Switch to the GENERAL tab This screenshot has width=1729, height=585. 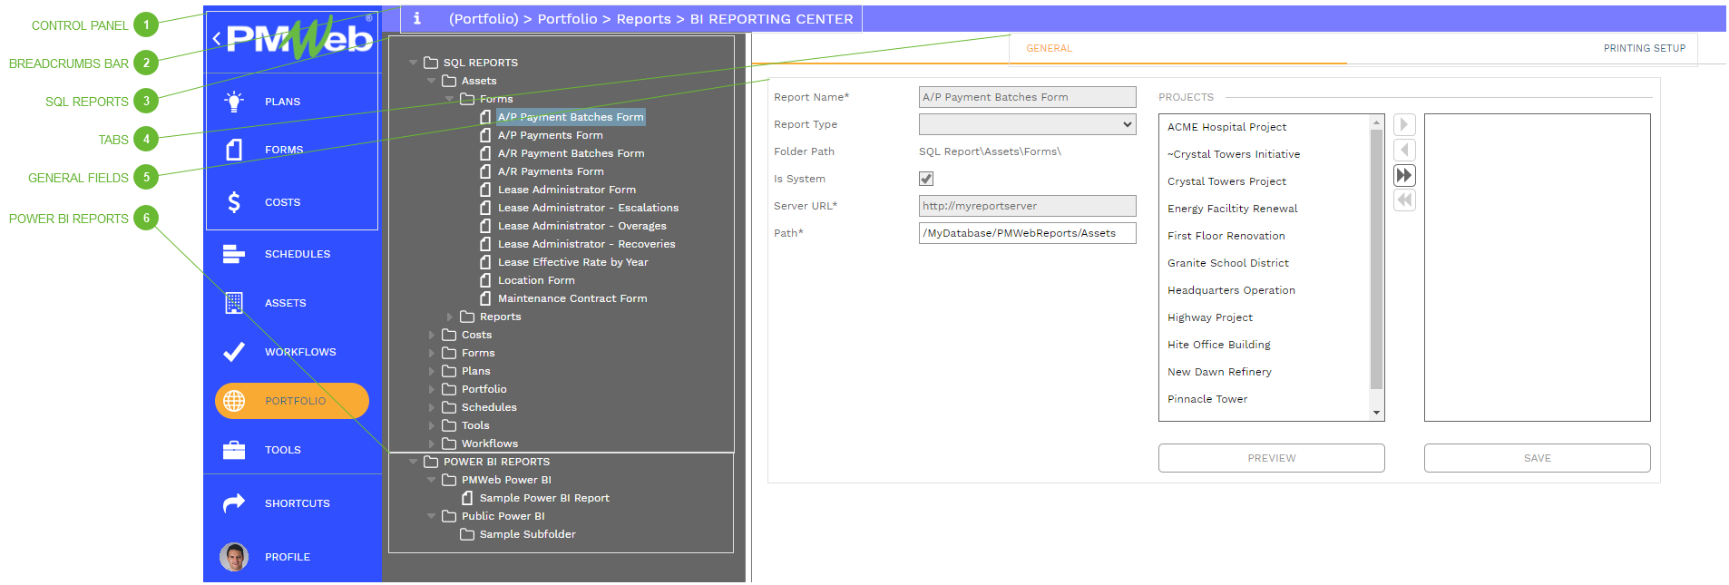tap(1049, 48)
